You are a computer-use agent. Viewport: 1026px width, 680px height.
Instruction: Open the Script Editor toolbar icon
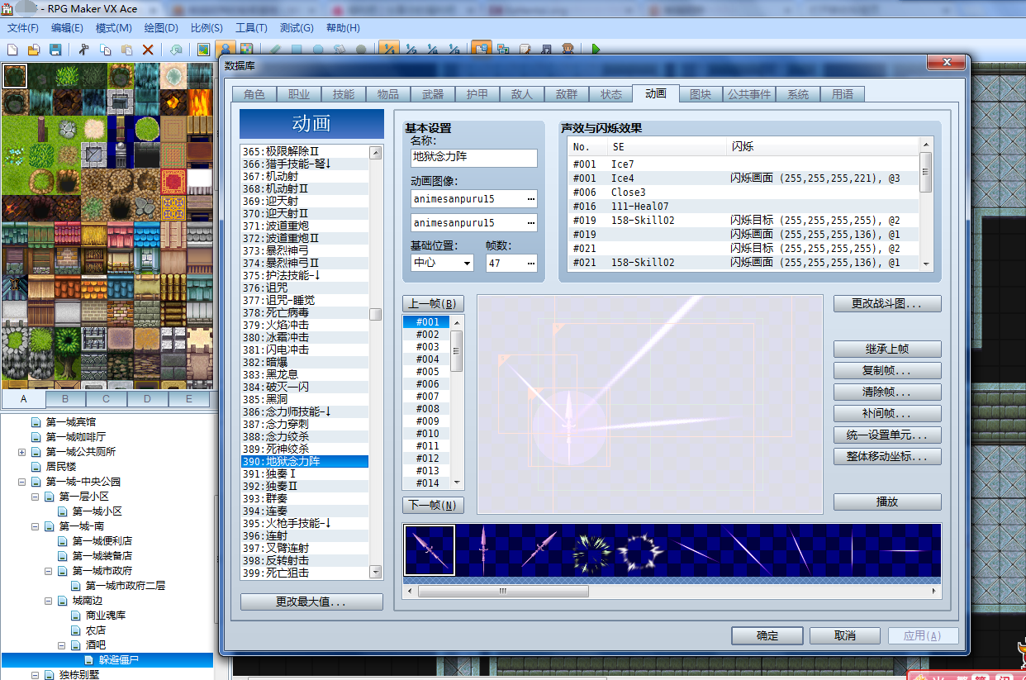point(525,50)
